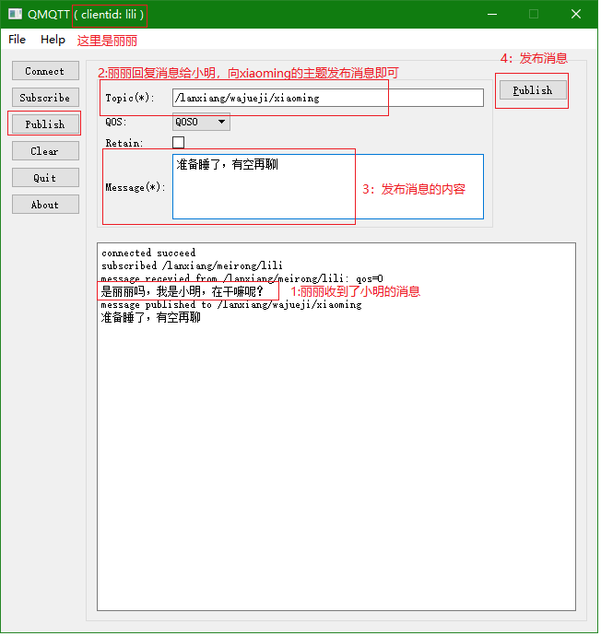This screenshot has width=601, height=636.
Task: Click inside the Topic input field
Action: point(327,98)
